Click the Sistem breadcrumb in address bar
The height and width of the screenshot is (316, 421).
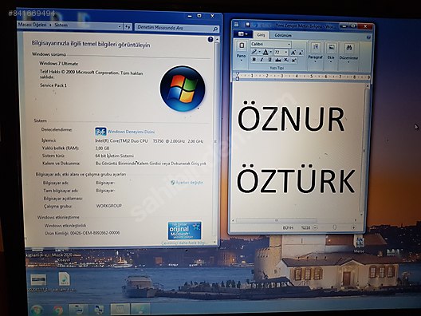pyautogui.click(x=61, y=25)
